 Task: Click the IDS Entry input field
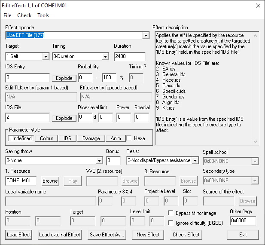coord(27,78)
